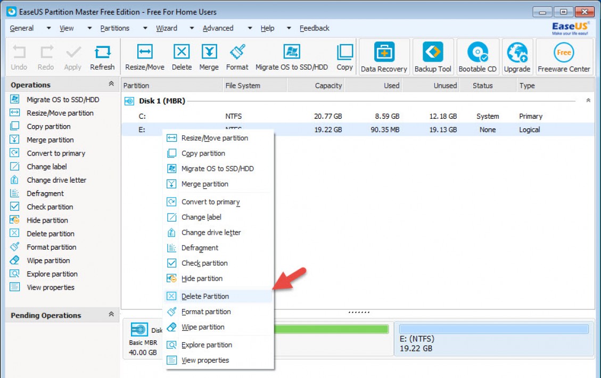Click the Feedback menu item
Image resolution: width=601 pixels, height=378 pixels.
click(314, 28)
